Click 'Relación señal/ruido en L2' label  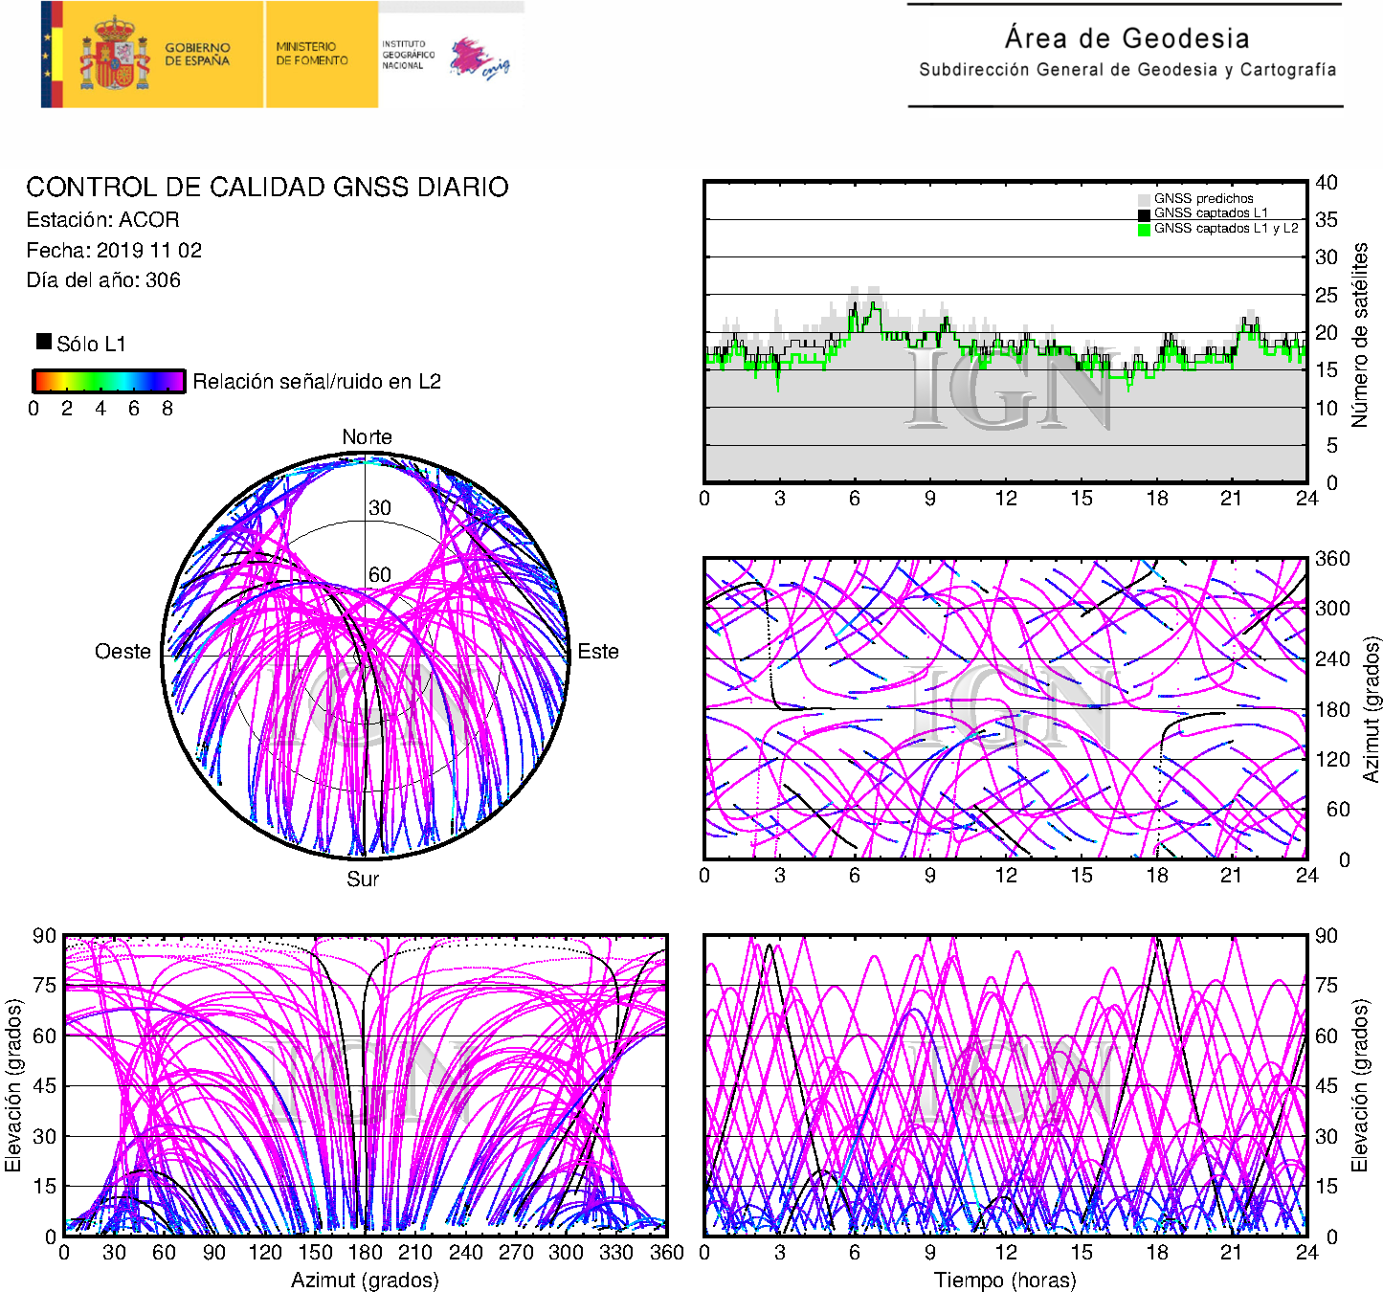click(317, 381)
